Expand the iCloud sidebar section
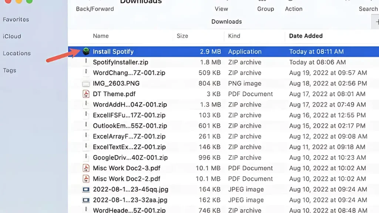379x213 pixels. (x=12, y=36)
